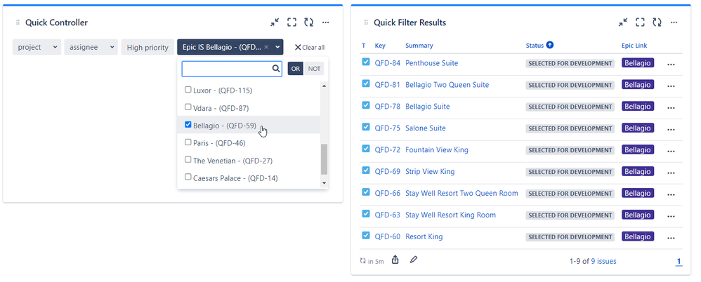Minimize the Quick Filter Results gadget

[x=623, y=22]
